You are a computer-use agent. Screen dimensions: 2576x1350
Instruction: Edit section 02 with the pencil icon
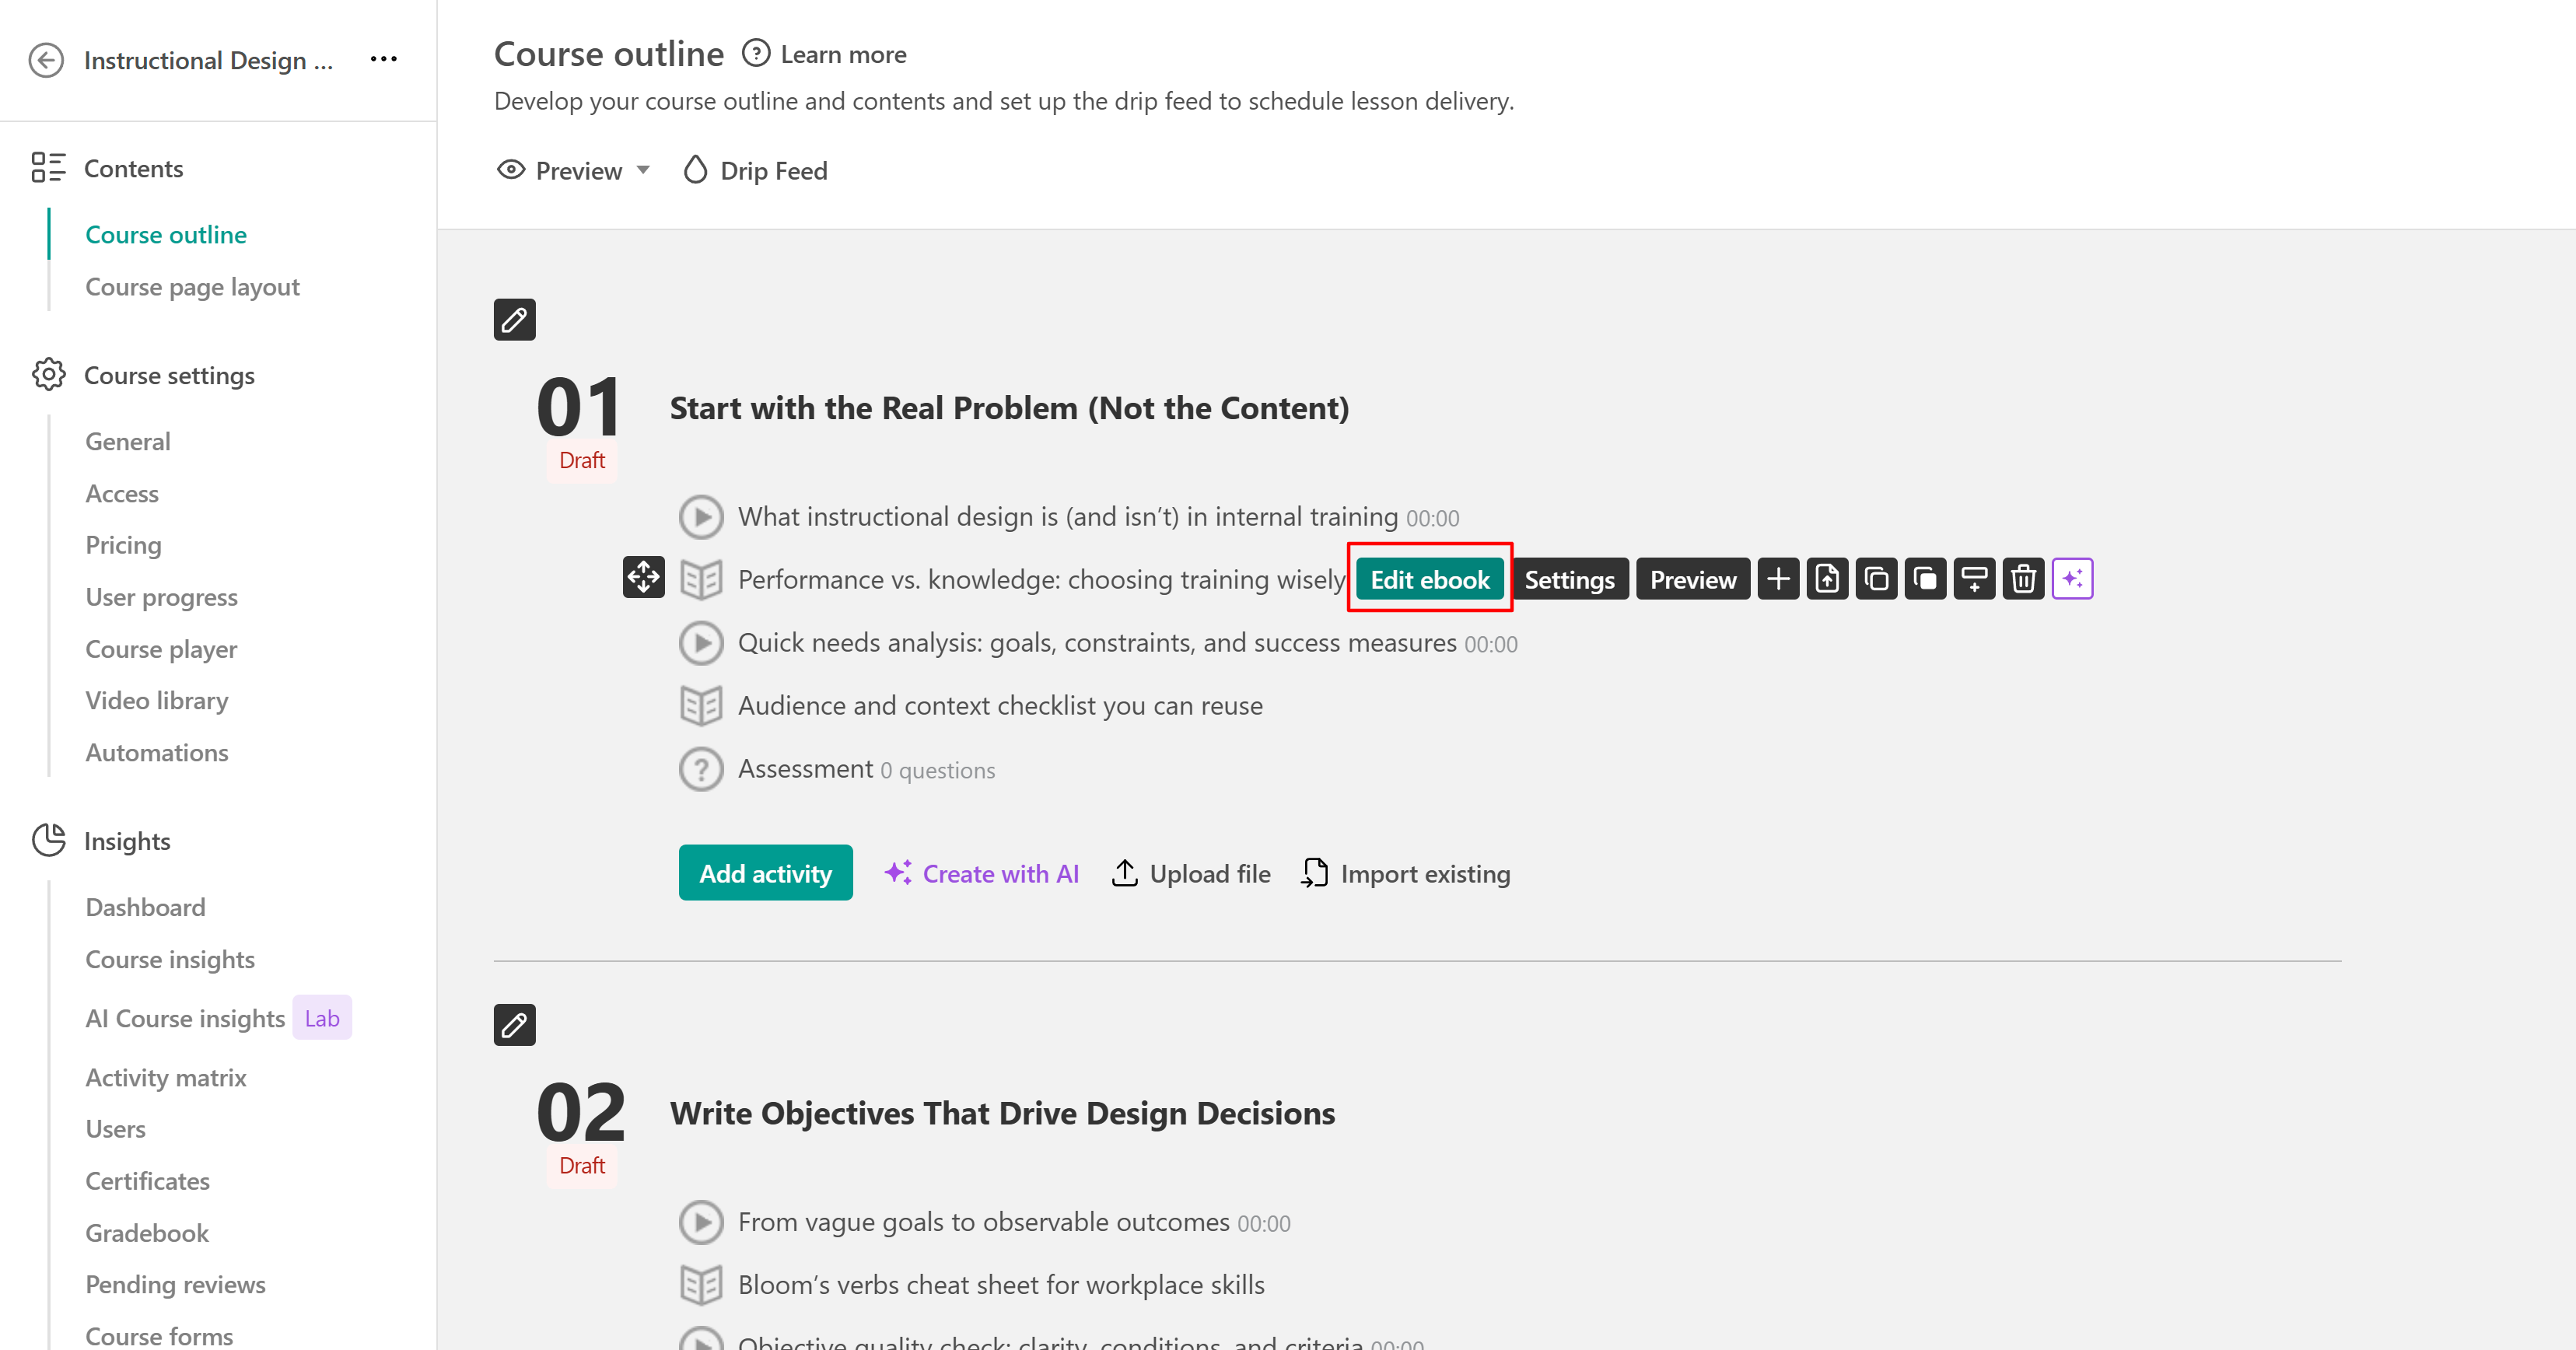[514, 1024]
